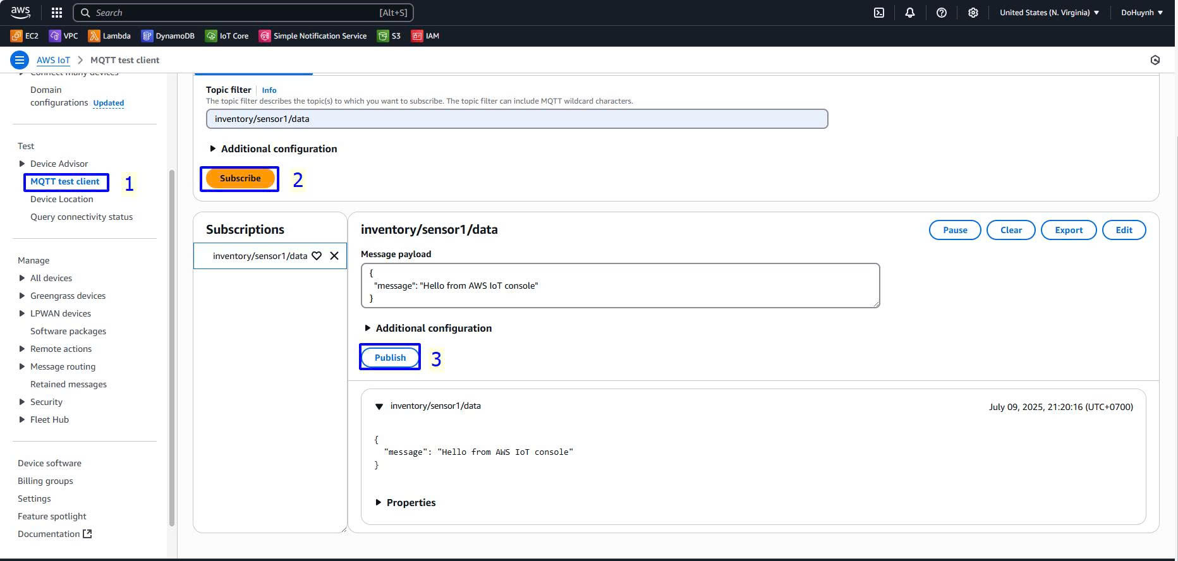Viewport: 1178px width, 561px height.
Task: Open the AWS services grid menu
Action: (x=57, y=13)
